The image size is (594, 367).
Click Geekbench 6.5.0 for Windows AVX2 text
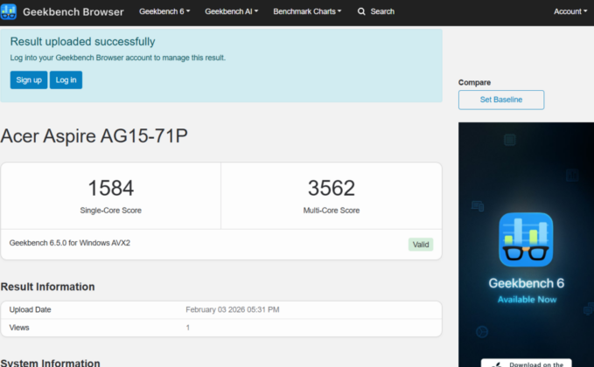[70, 243]
